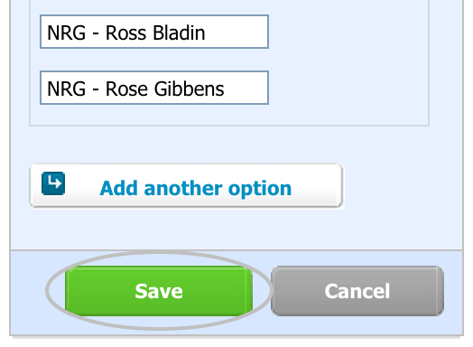Click the green Save button
The height and width of the screenshot is (347, 473).
point(159,291)
